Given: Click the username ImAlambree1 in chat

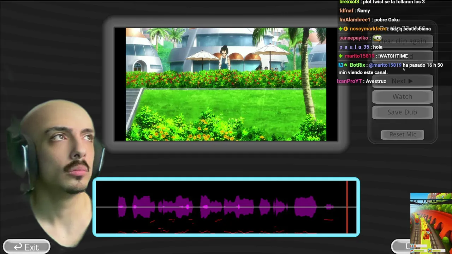Looking at the screenshot, I should 355,20.
